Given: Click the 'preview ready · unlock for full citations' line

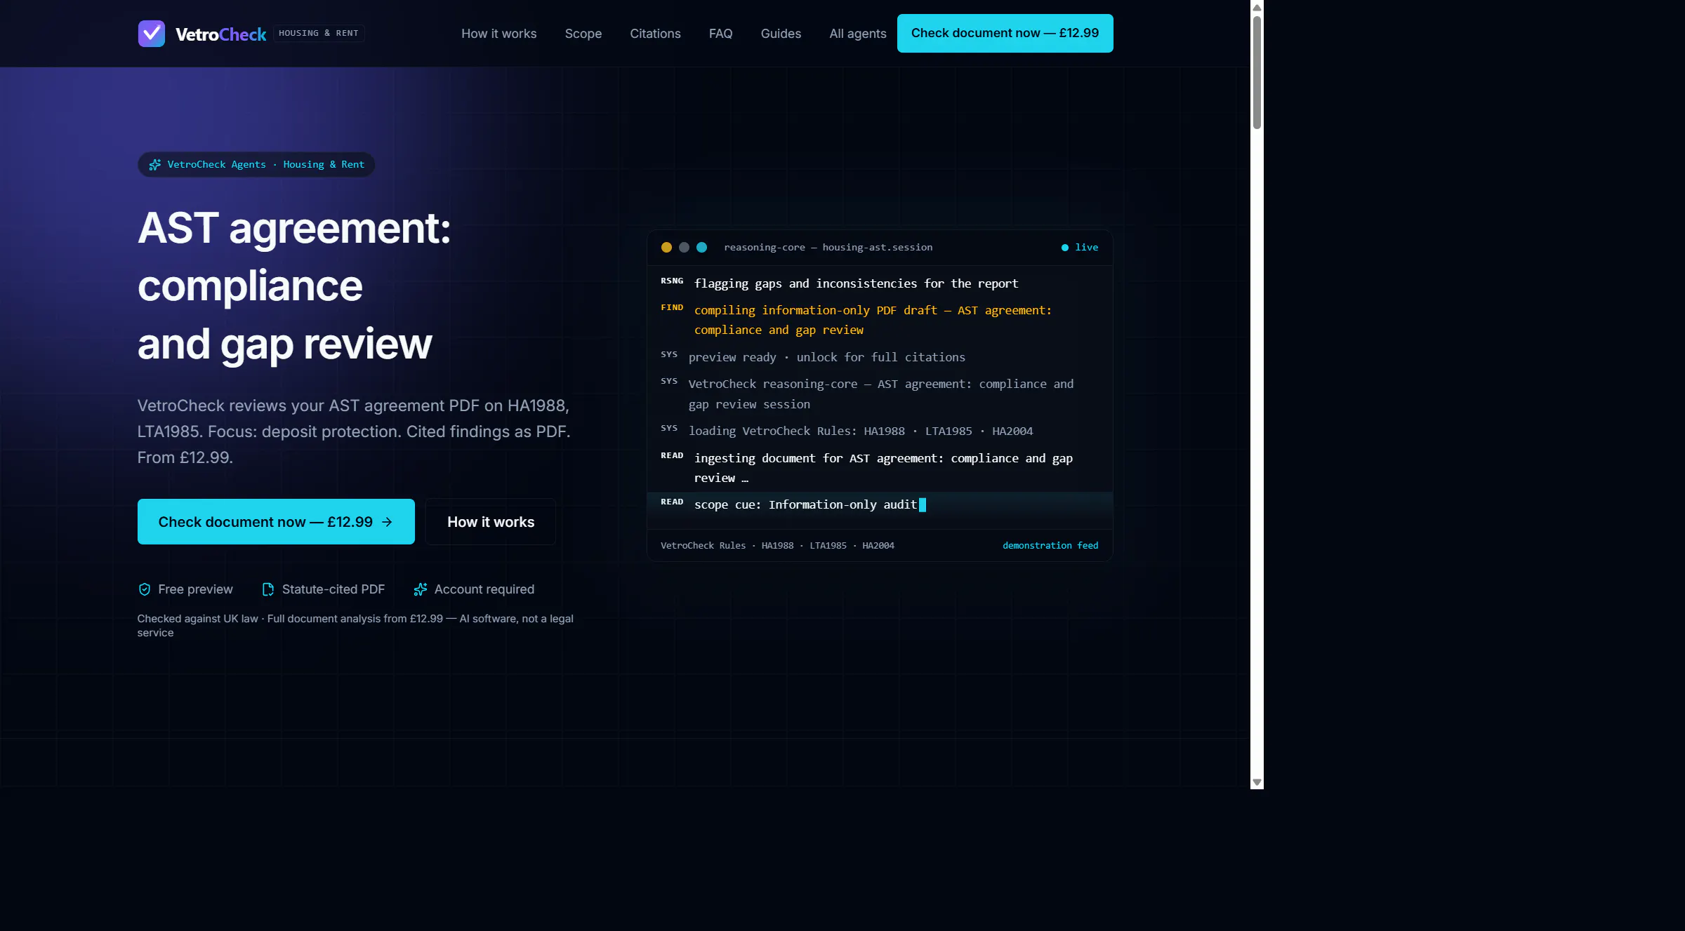Looking at the screenshot, I should point(826,357).
